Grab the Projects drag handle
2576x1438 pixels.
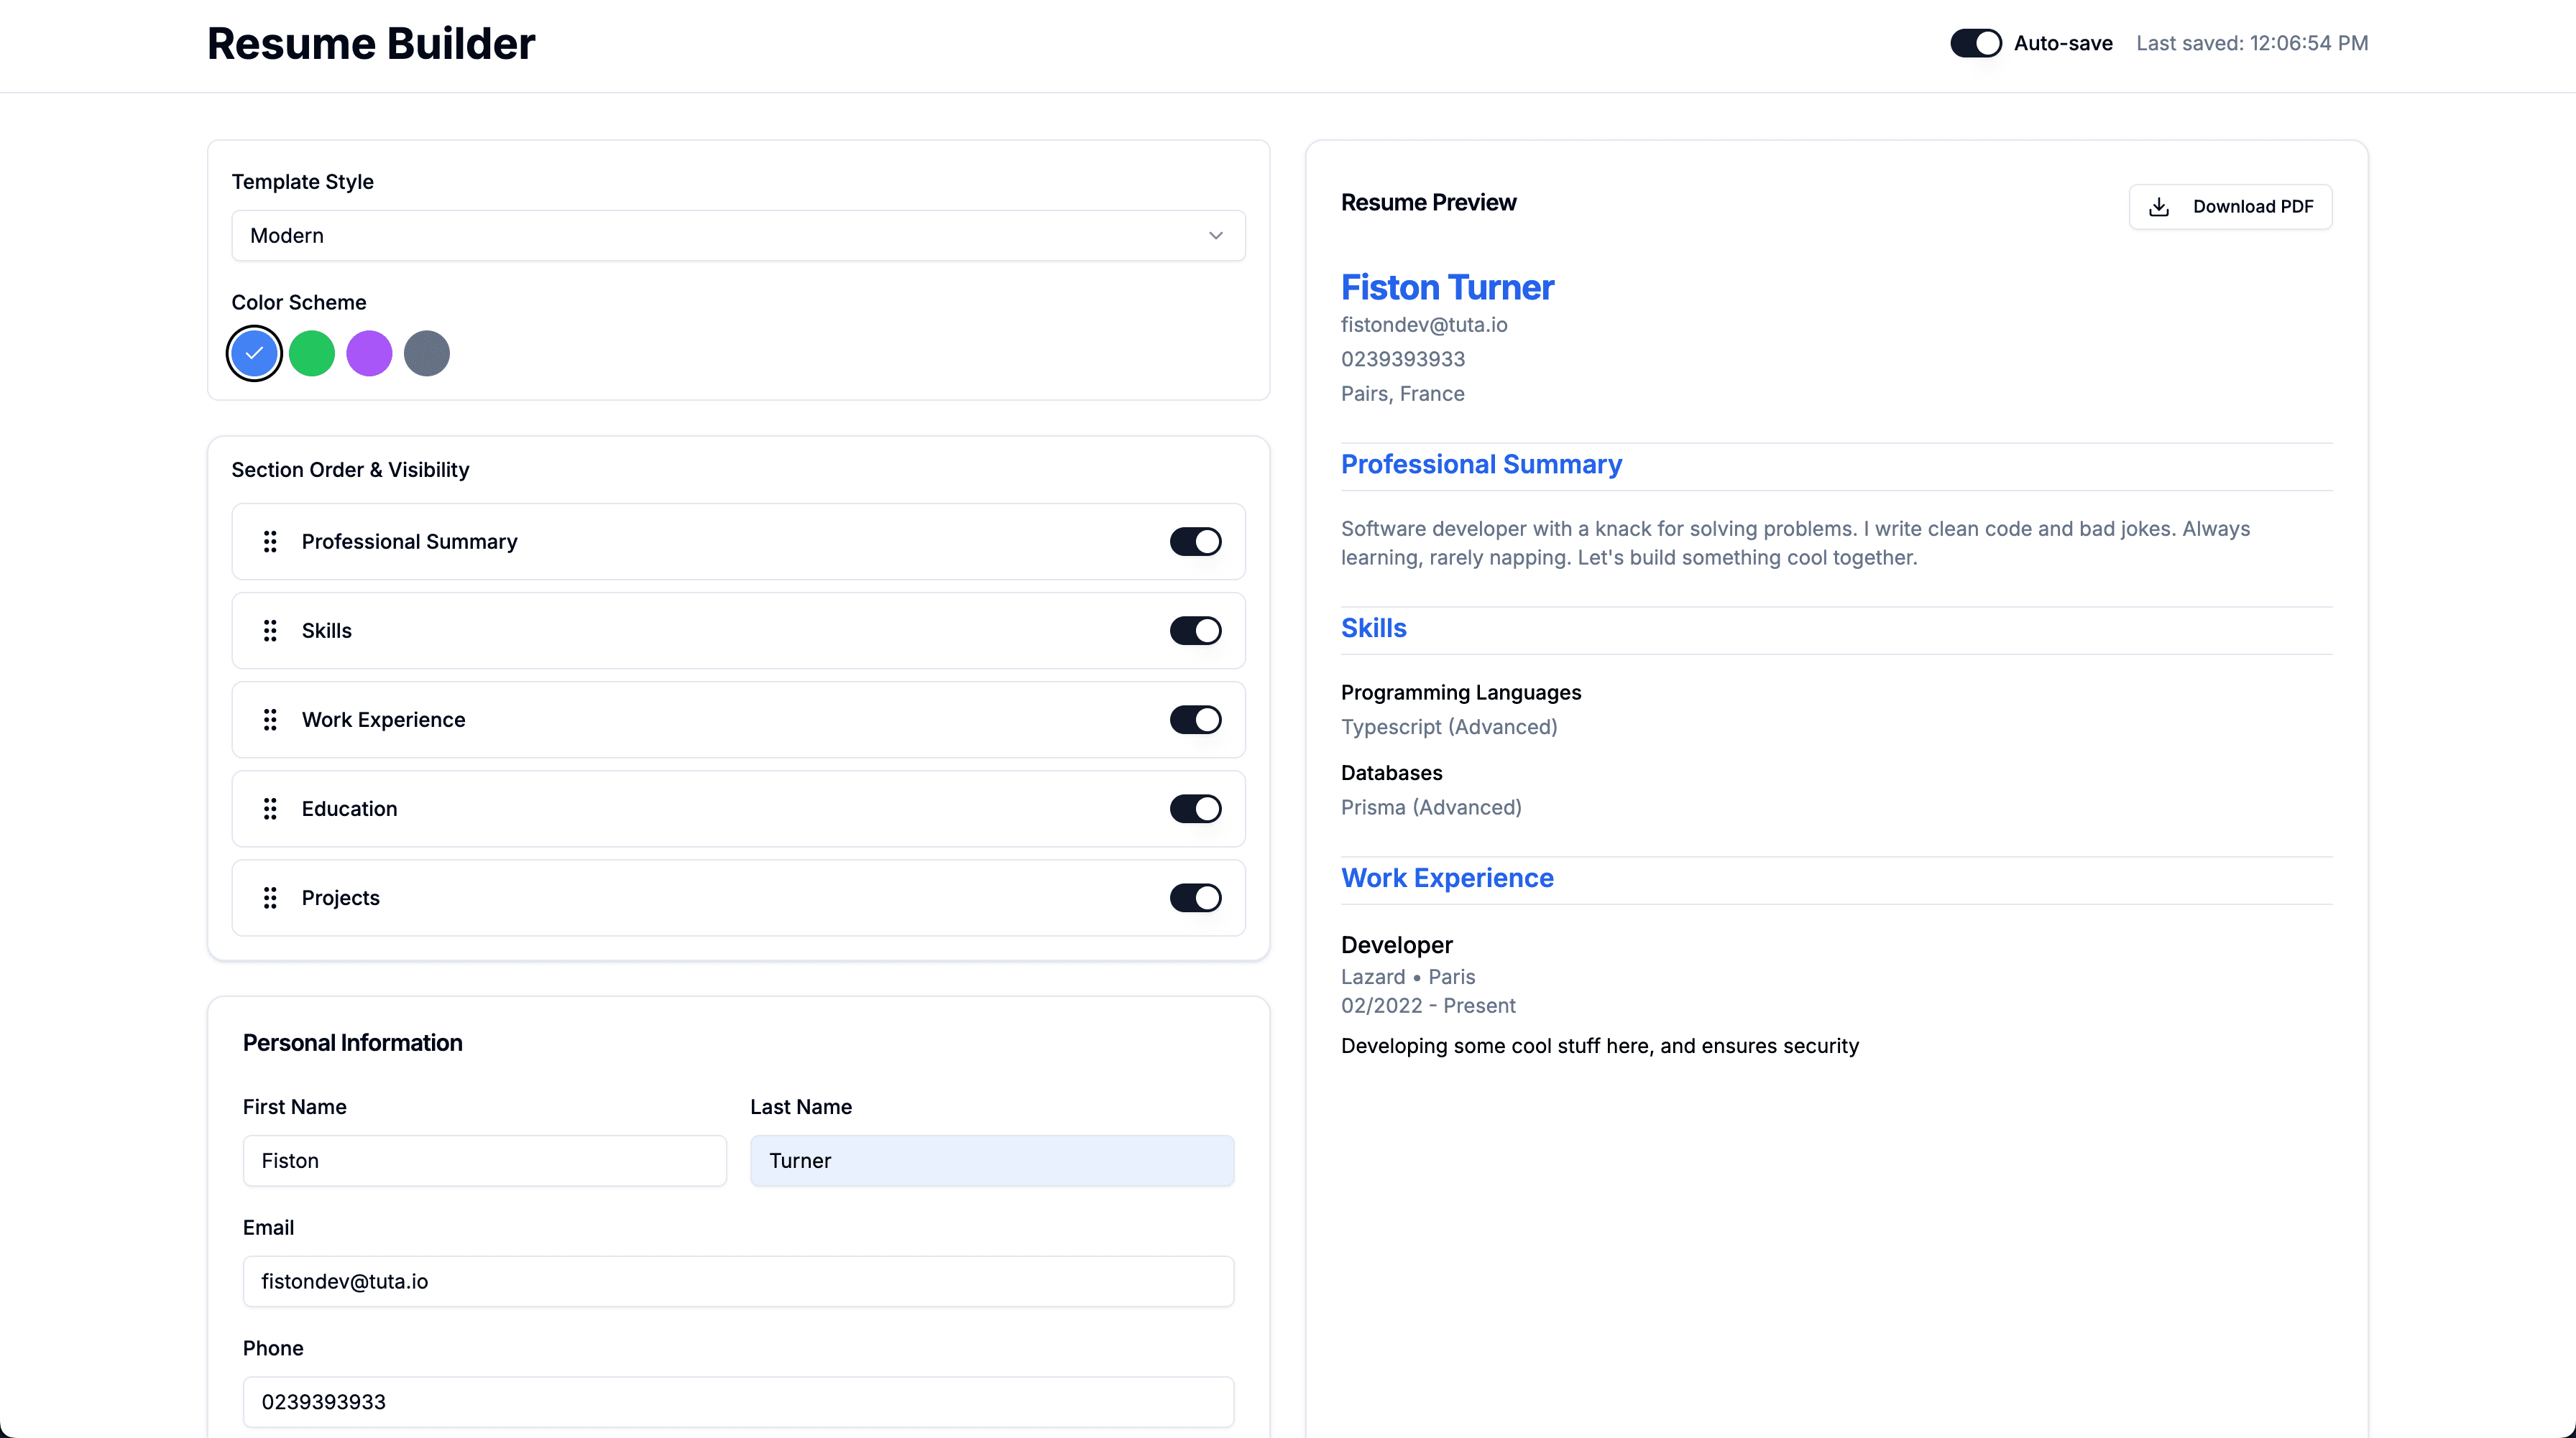click(270, 897)
